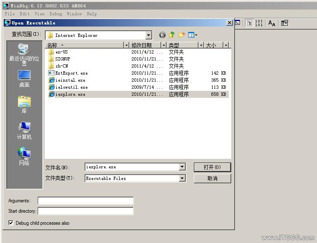Open the Window menu
The height and width of the screenshot is (243, 317).
(x=74, y=14)
